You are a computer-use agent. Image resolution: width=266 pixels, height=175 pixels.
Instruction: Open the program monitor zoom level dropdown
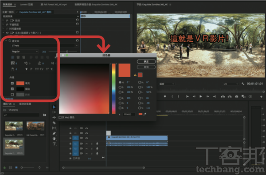pos(167,84)
